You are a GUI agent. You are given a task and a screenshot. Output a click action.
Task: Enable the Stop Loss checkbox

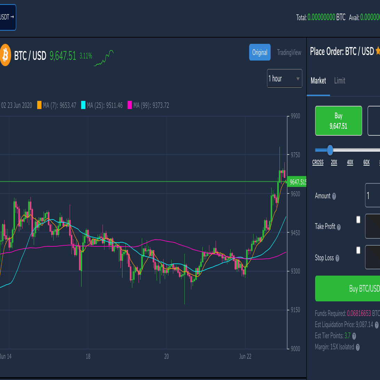pyautogui.click(x=358, y=250)
